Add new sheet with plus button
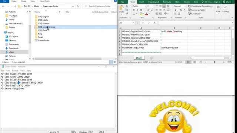 tap(151, 58)
